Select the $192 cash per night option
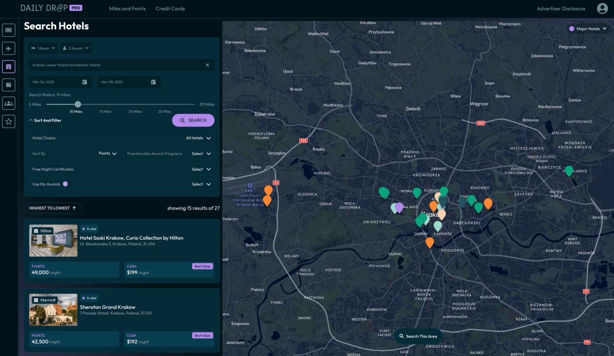Viewport: 614px width, 356px height. [x=169, y=339]
